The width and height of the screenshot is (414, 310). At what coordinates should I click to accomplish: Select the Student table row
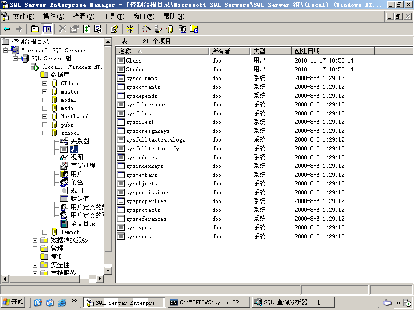264,69
